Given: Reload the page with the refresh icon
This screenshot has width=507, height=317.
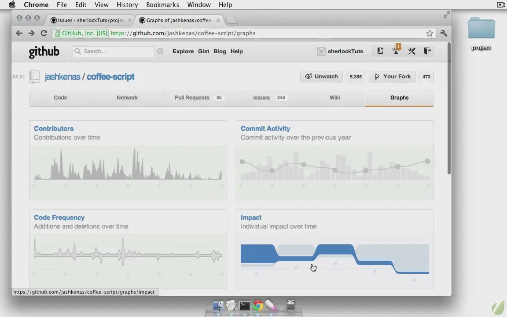Looking at the screenshot, I should tap(44, 33).
